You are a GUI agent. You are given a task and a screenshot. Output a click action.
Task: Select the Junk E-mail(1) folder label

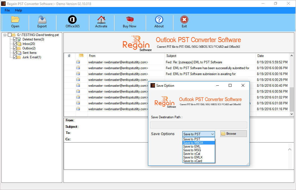coord(32,57)
